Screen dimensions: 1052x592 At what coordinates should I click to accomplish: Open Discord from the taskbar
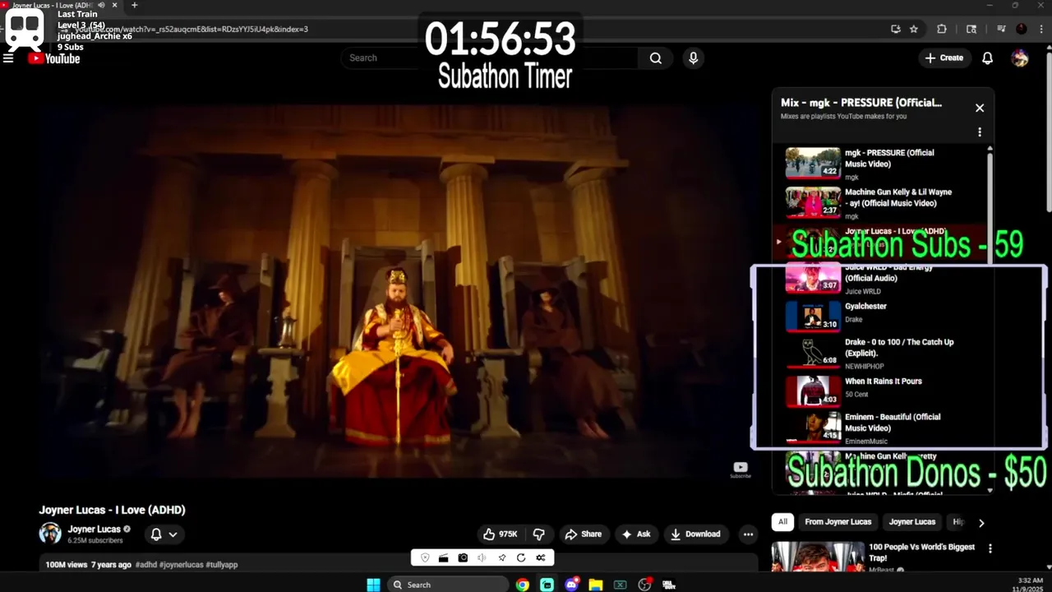[x=571, y=585]
